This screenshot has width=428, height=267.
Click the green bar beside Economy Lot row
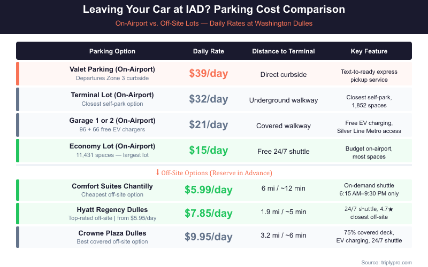[x=18, y=151]
